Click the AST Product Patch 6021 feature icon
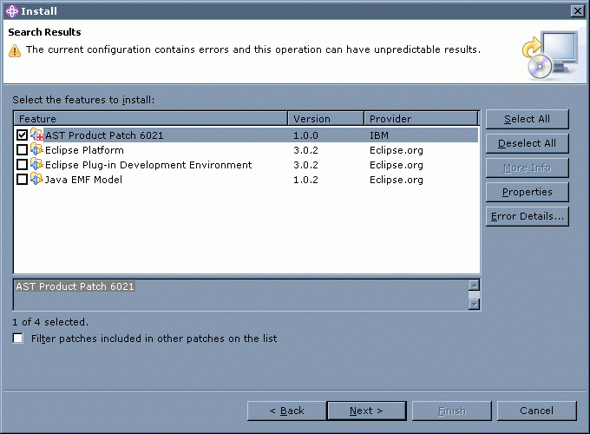The image size is (590, 434). click(x=36, y=135)
